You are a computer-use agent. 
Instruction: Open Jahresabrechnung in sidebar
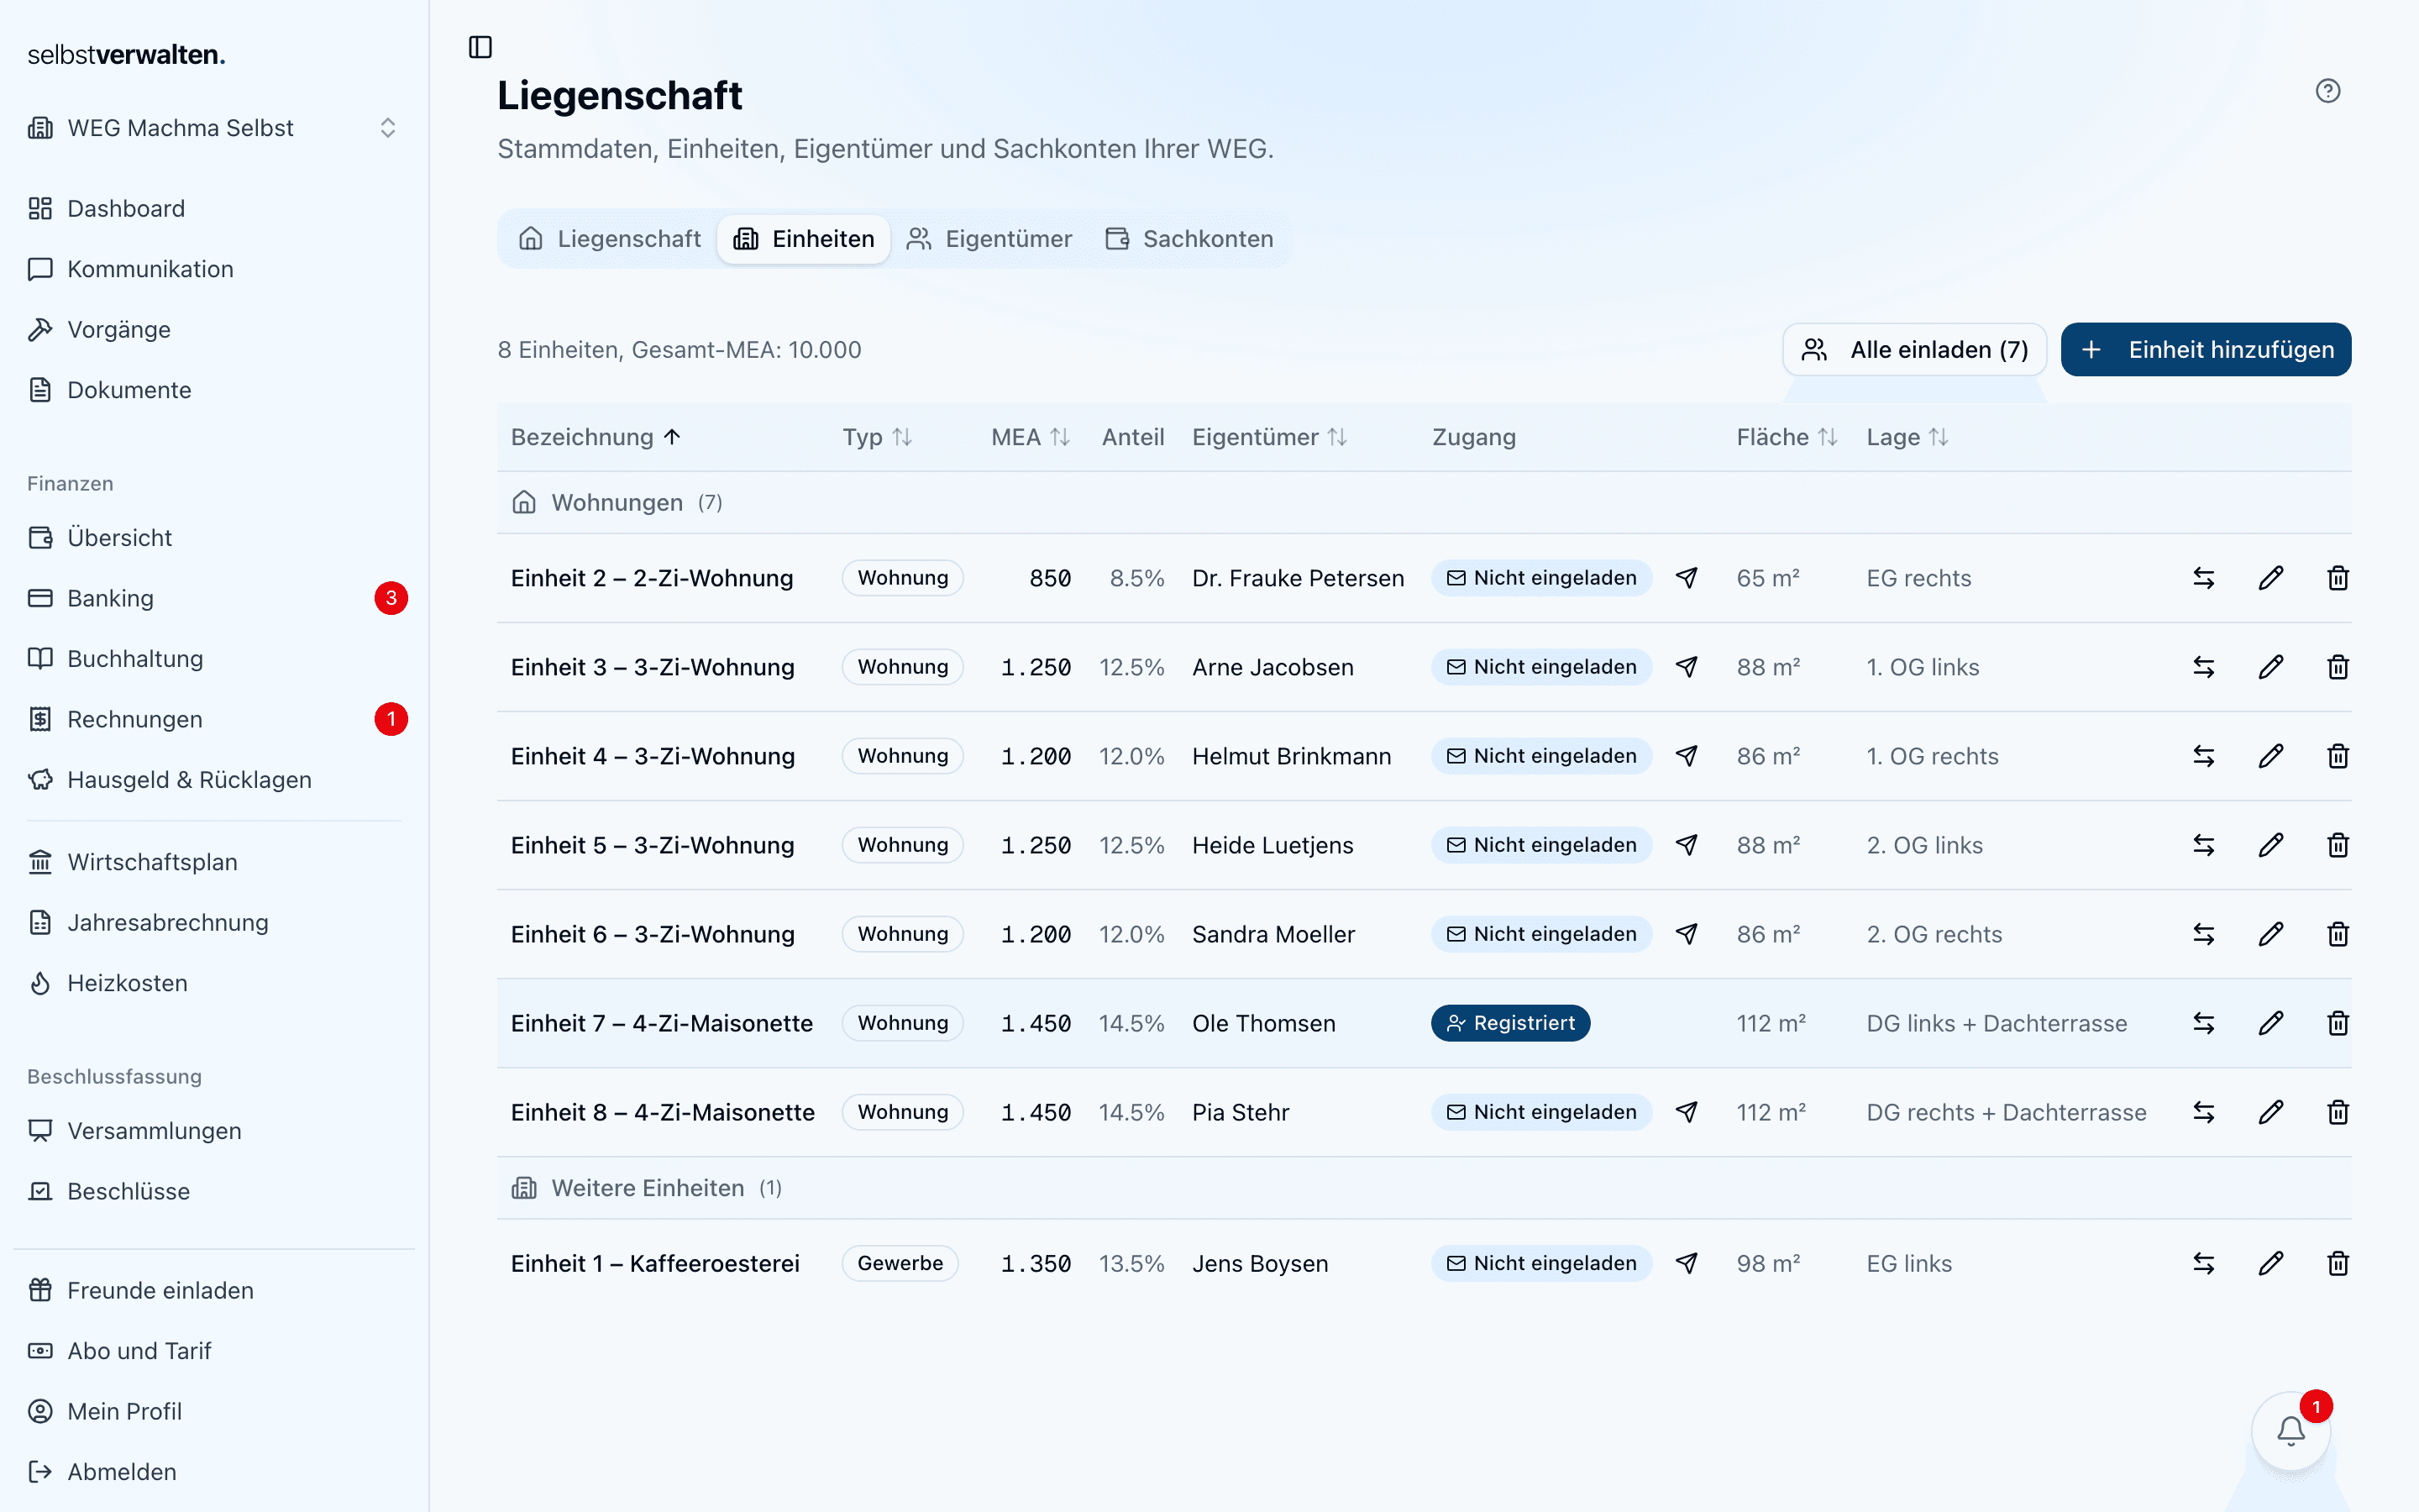click(214, 923)
